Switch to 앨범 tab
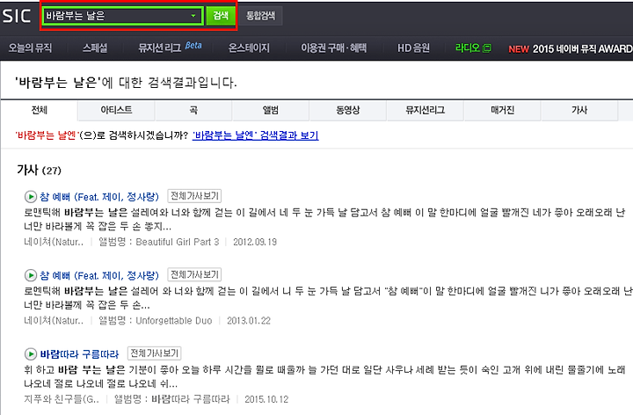633x415 pixels. point(271,110)
